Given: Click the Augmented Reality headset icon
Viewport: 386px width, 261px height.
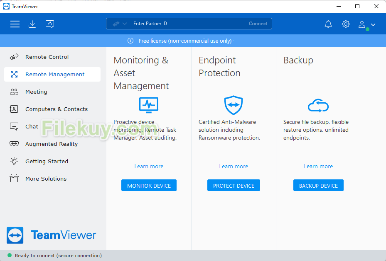Looking at the screenshot, I should click(14, 144).
